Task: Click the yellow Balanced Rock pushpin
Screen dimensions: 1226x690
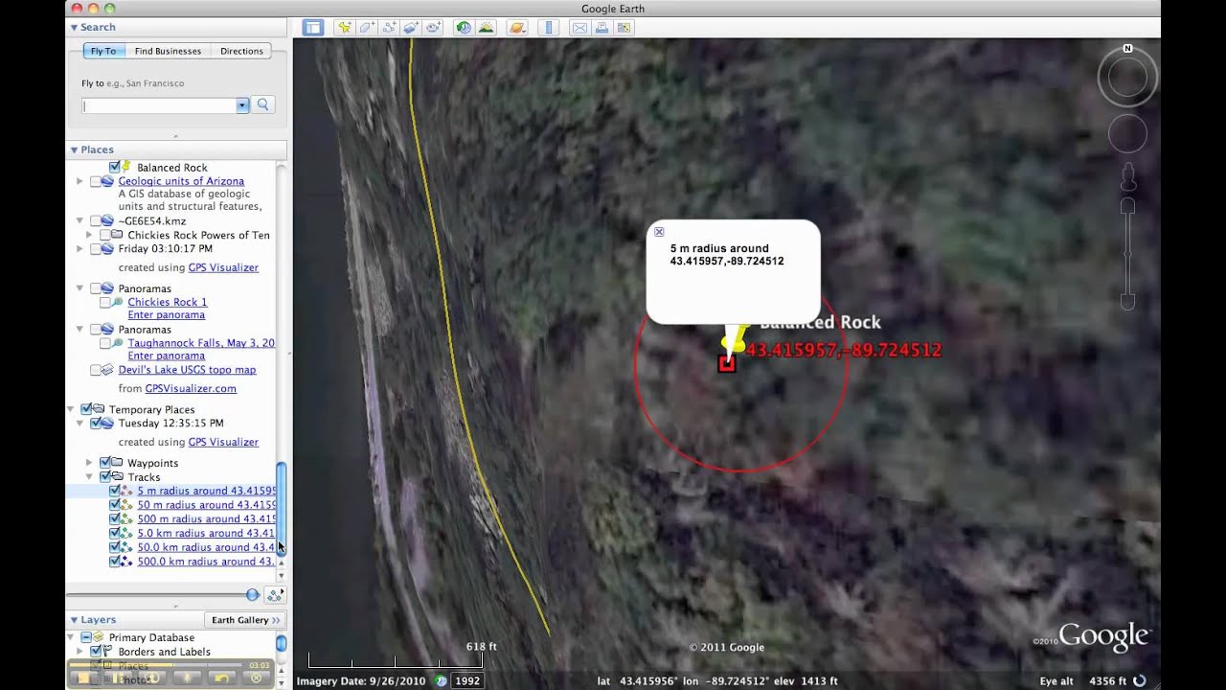Action: [736, 340]
